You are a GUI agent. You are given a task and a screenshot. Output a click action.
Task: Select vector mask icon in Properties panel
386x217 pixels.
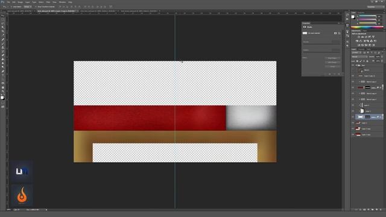click(339, 33)
